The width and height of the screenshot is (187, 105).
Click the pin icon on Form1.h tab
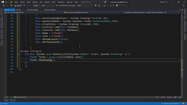point(12,10)
